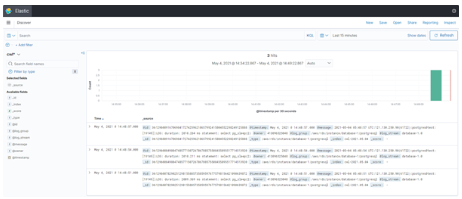Expand the 14:48:51.000 log row
The height and width of the screenshot is (199, 462).
coord(90,172)
